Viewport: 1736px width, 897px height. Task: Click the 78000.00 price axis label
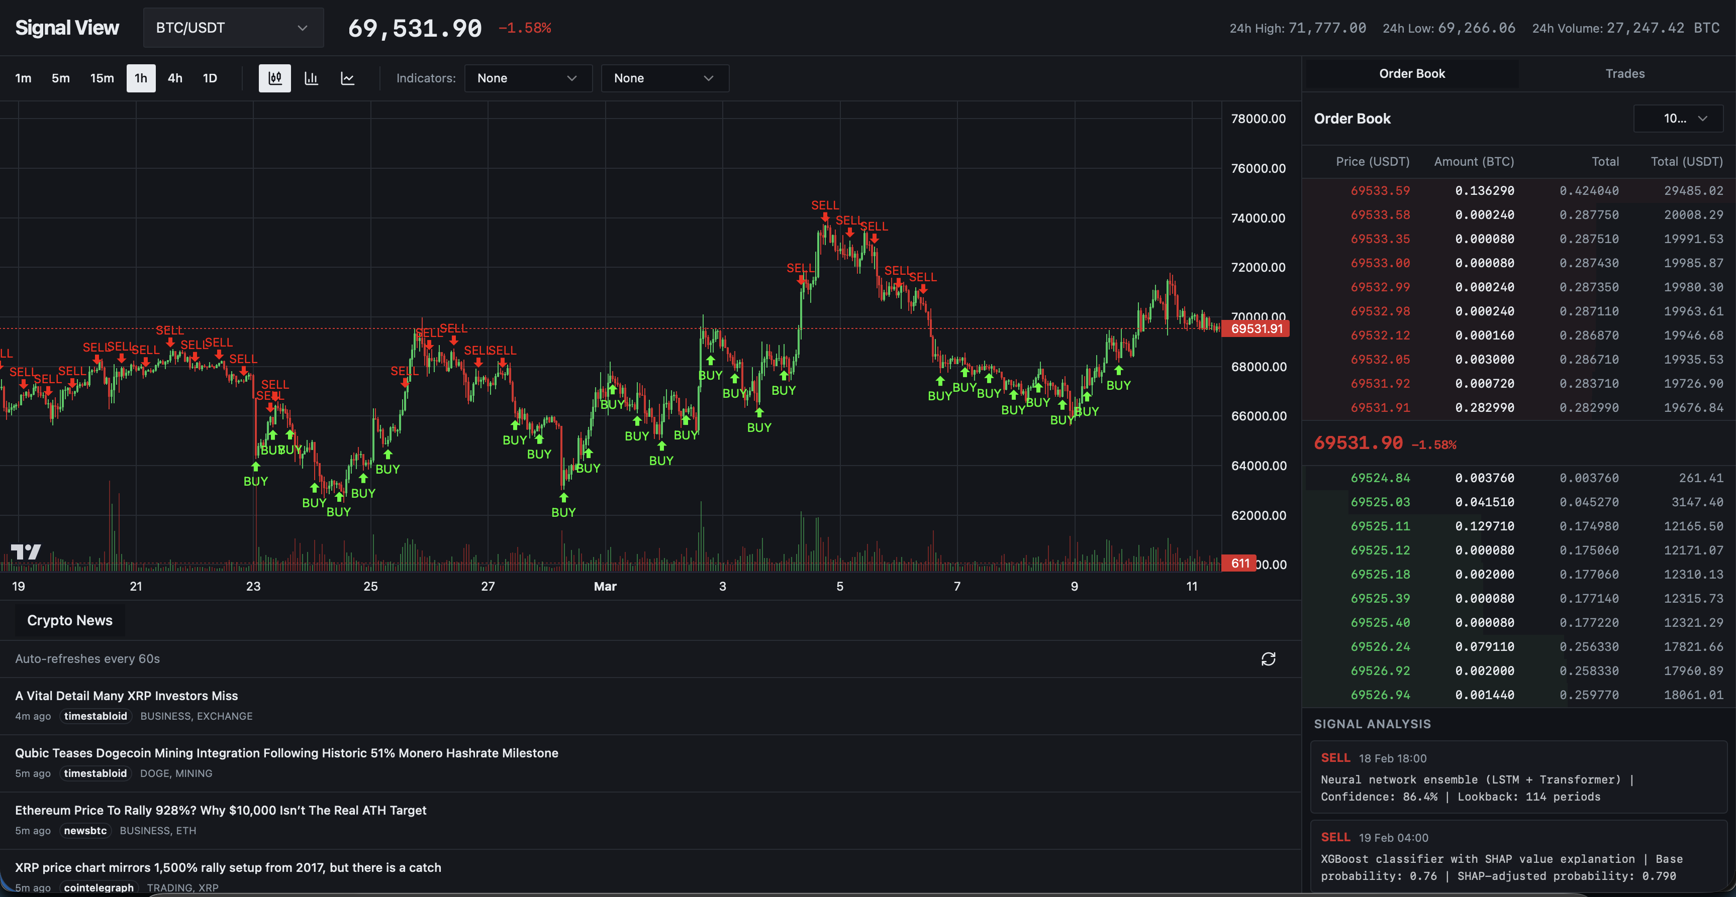click(x=1258, y=119)
